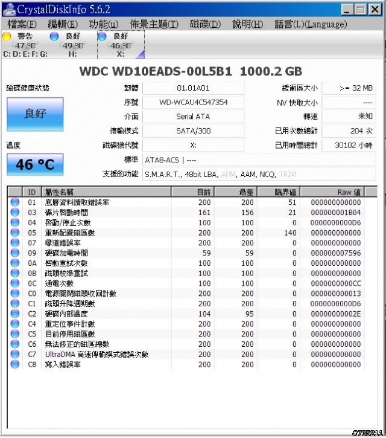386x438 pixels.
Task: Click the 臨界值 column header
Action: coord(279,192)
